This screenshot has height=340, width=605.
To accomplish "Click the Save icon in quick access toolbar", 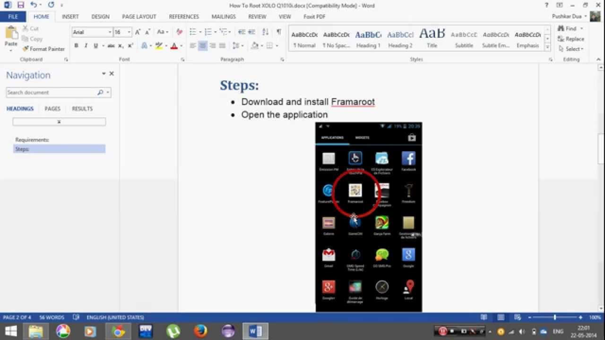I will click(x=20, y=5).
